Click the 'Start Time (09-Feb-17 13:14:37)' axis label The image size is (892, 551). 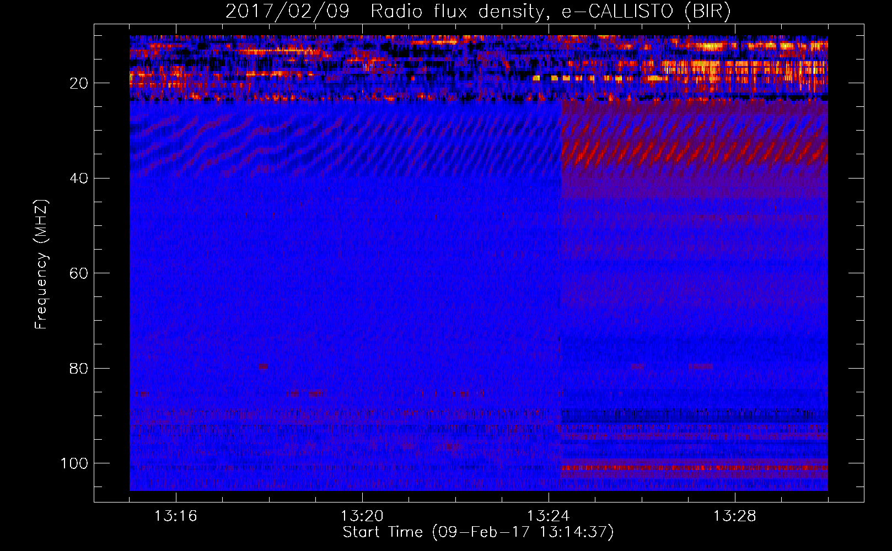click(x=478, y=532)
